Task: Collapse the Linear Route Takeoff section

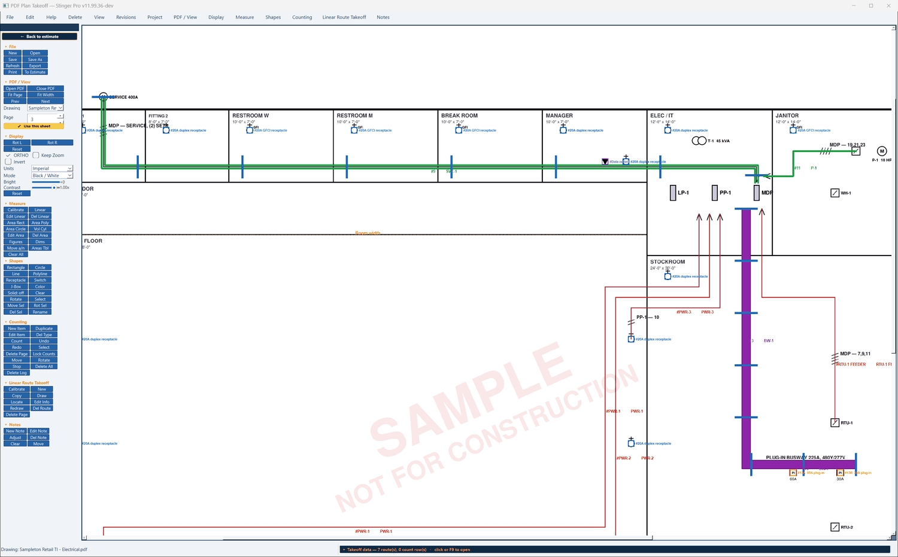Action: tap(6, 383)
